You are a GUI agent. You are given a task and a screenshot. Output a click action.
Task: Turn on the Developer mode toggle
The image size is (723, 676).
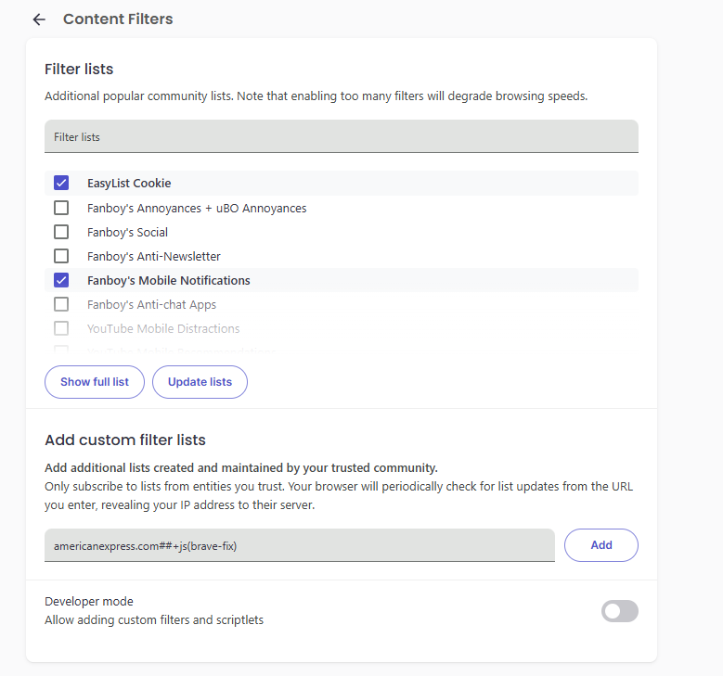point(619,611)
